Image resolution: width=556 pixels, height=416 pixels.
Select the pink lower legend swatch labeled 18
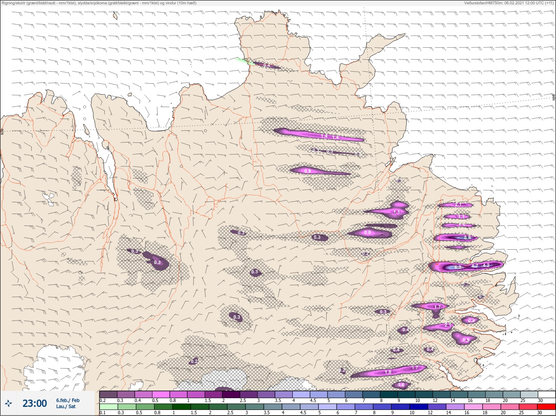491,407
